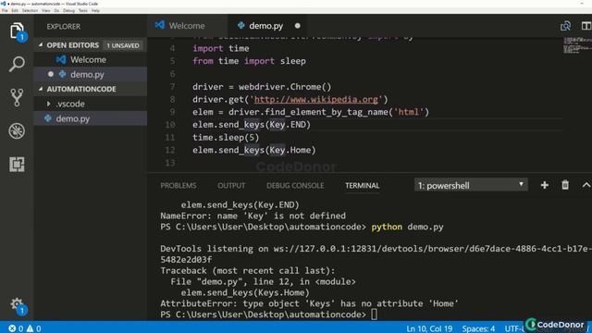Click the error and warning count in the status bar
The width and height of the screenshot is (592, 333).
tap(25, 328)
